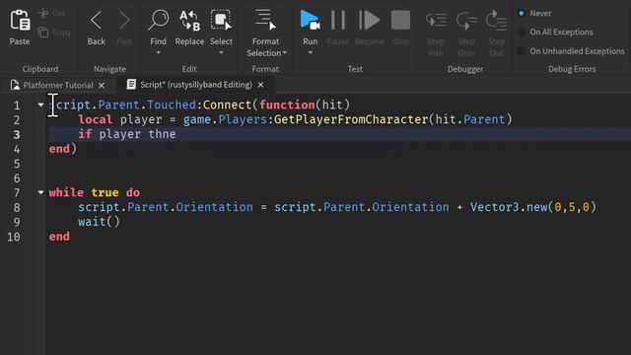This screenshot has width=631, height=355.
Task: Click 'function' keyword on line 1
Action: [x=287, y=106]
